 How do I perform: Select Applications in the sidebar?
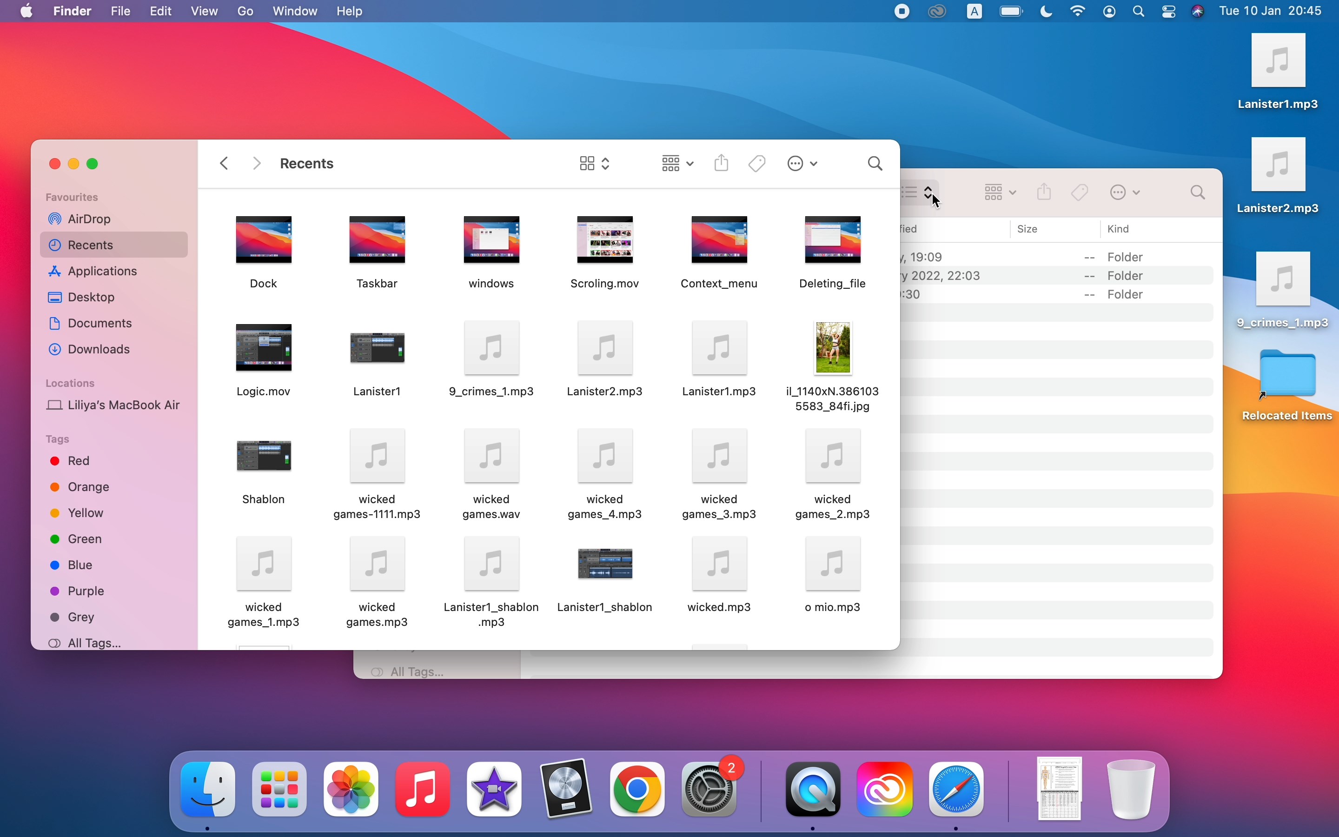point(114,271)
